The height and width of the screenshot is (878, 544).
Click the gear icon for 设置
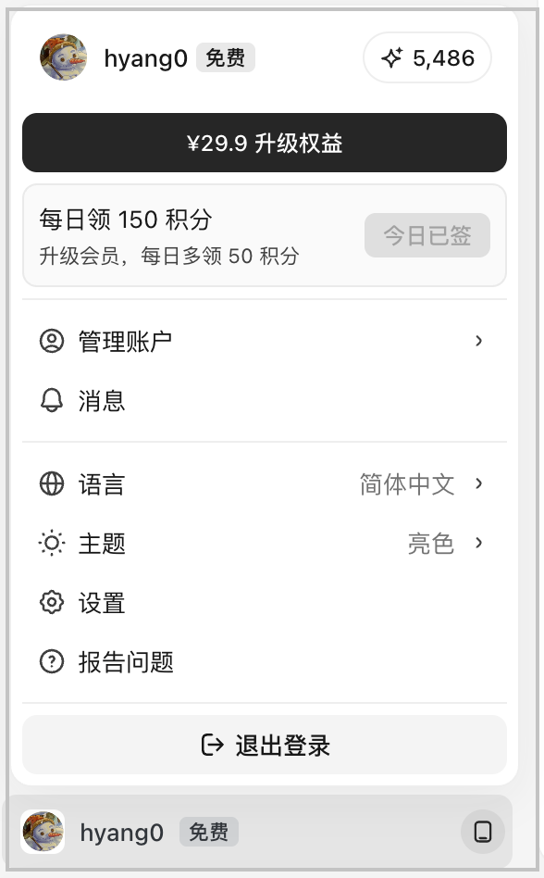(52, 603)
